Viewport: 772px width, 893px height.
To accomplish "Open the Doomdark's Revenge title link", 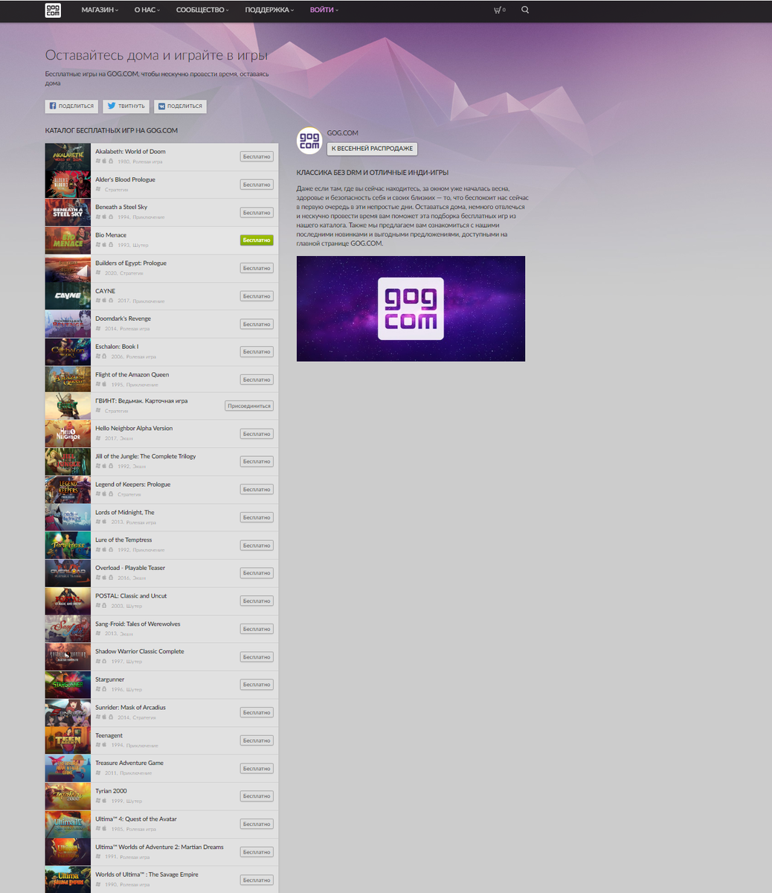I will click(123, 319).
